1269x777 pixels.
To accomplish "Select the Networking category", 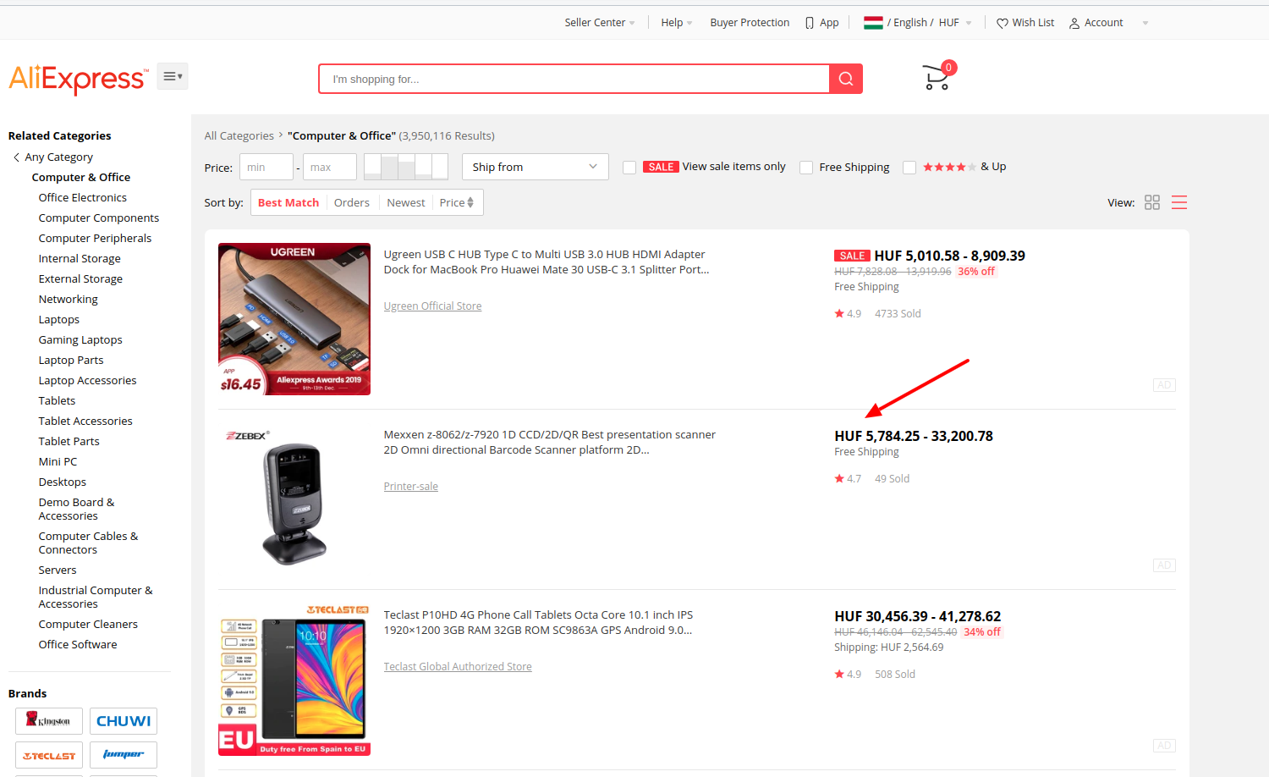I will click(68, 300).
